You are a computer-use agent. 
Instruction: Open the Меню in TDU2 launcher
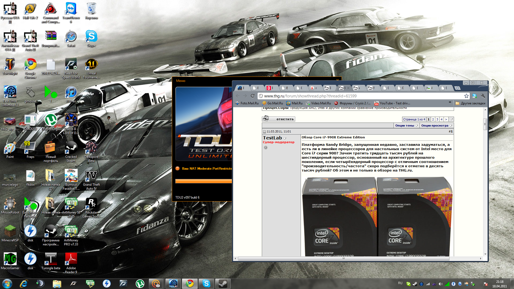(181, 81)
